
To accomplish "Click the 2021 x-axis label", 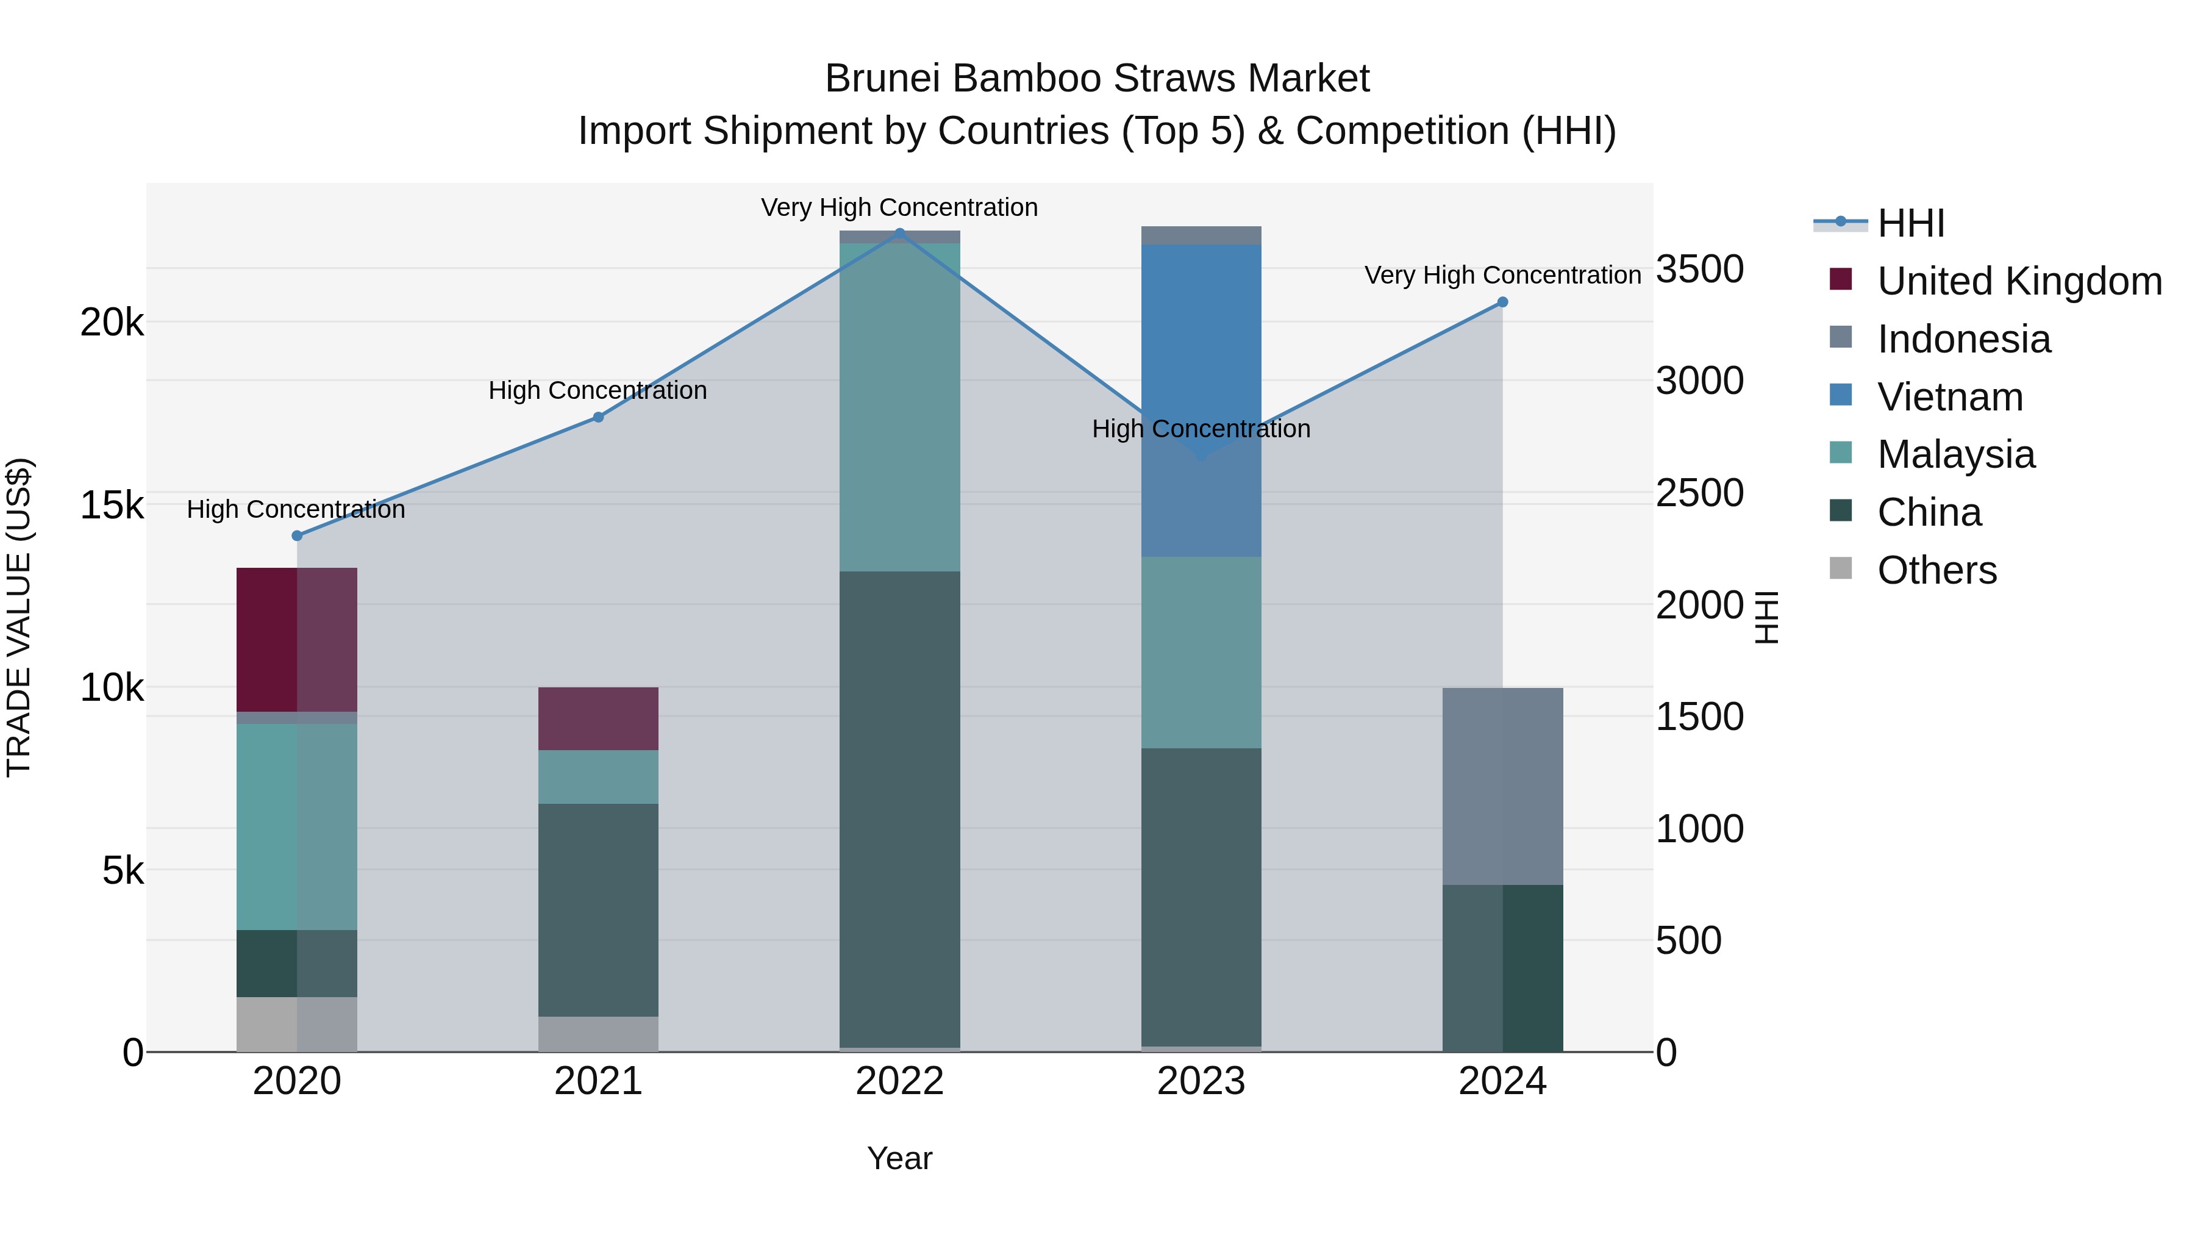I will [598, 1081].
